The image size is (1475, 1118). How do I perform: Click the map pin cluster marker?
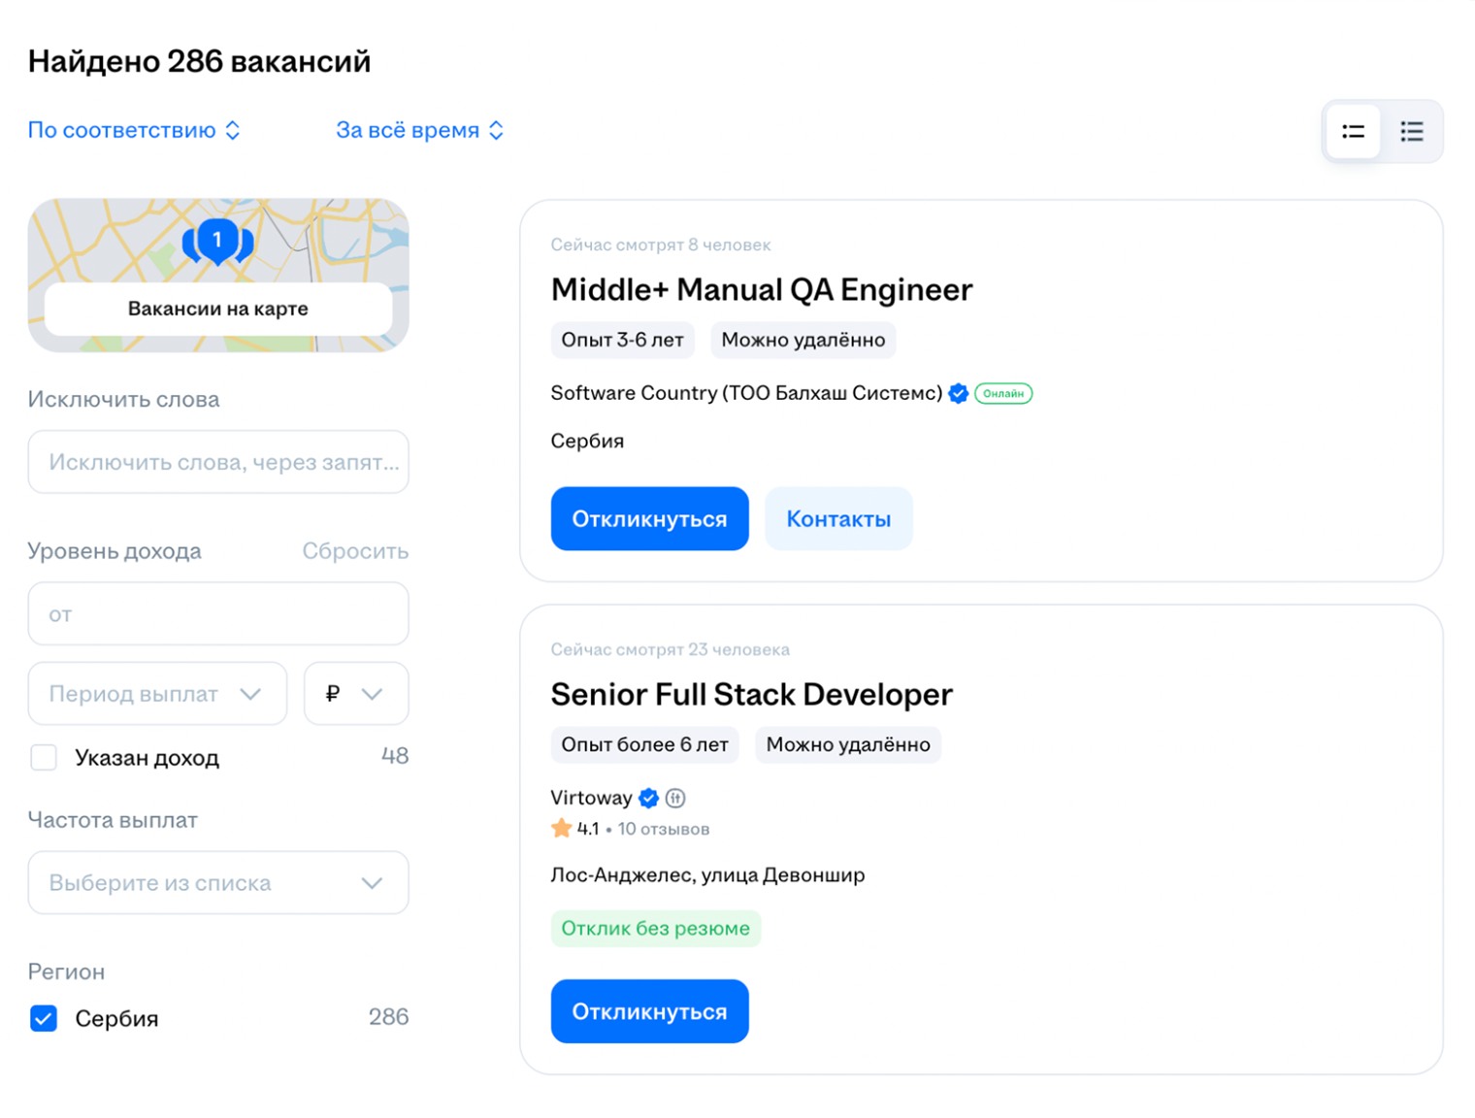[x=217, y=241]
